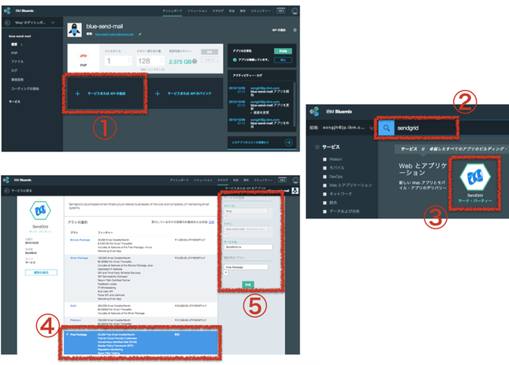509x365 pixels.
Task: Select the Free Package plan row
Action: click(141, 343)
